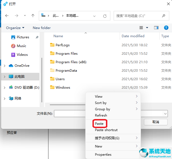
Task: Select the Windows folder
Action: pyautogui.click(x=63, y=88)
